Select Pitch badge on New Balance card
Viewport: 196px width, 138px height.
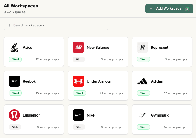[79, 59]
